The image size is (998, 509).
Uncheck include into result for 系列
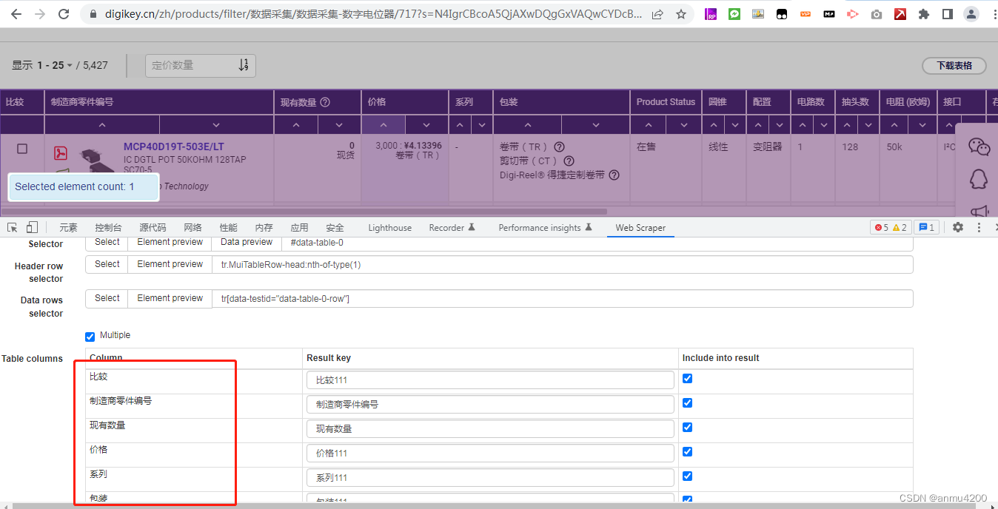click(x=687, y=476)
